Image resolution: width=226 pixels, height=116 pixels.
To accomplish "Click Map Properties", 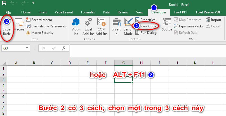I will pos(188,20).
